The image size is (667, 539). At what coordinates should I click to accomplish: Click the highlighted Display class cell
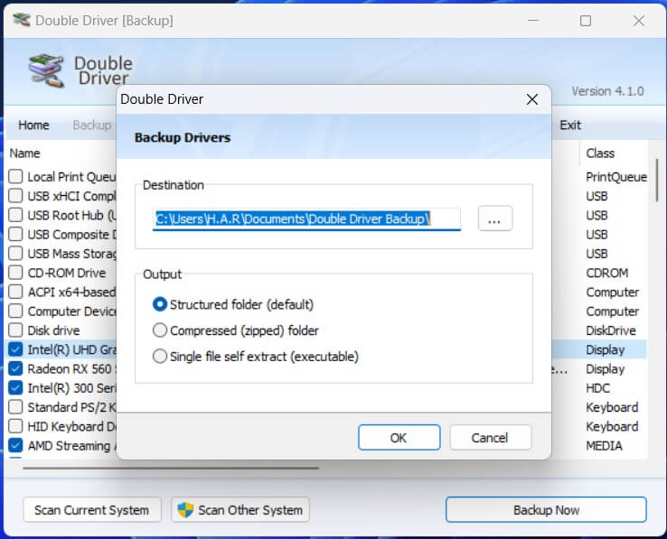(x=606, y=349)
